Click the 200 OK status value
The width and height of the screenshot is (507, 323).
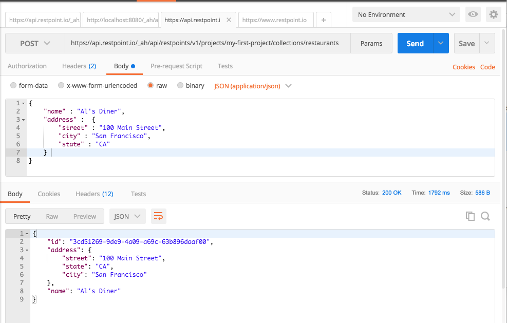pos(391,193)
